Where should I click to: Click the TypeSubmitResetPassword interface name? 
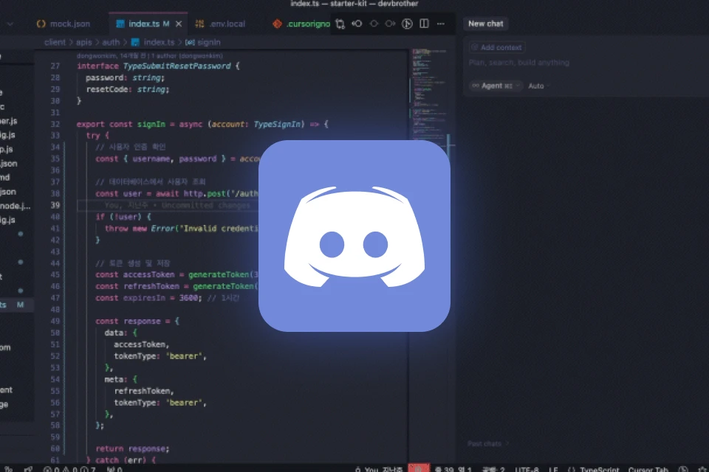(177, 66)
